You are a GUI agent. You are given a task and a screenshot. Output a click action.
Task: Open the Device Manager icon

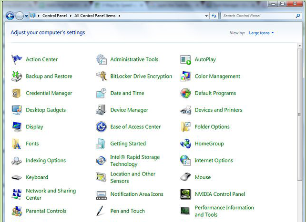pos(101,110)
